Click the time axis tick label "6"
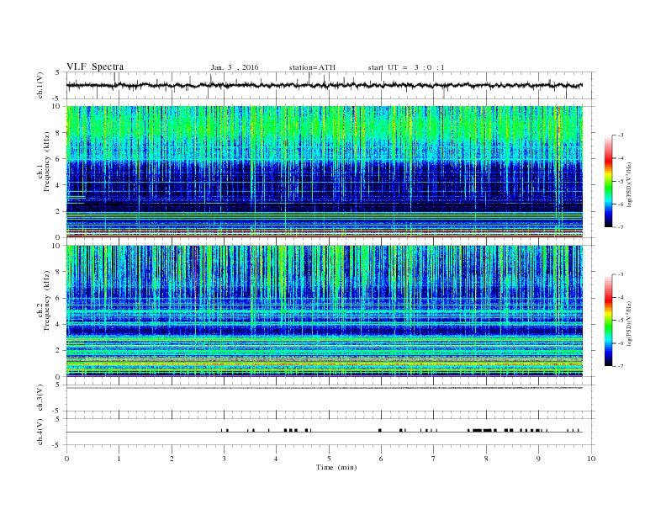Image resolution: width=666 pixels, height=515 pixels. (x=381, y=459)
